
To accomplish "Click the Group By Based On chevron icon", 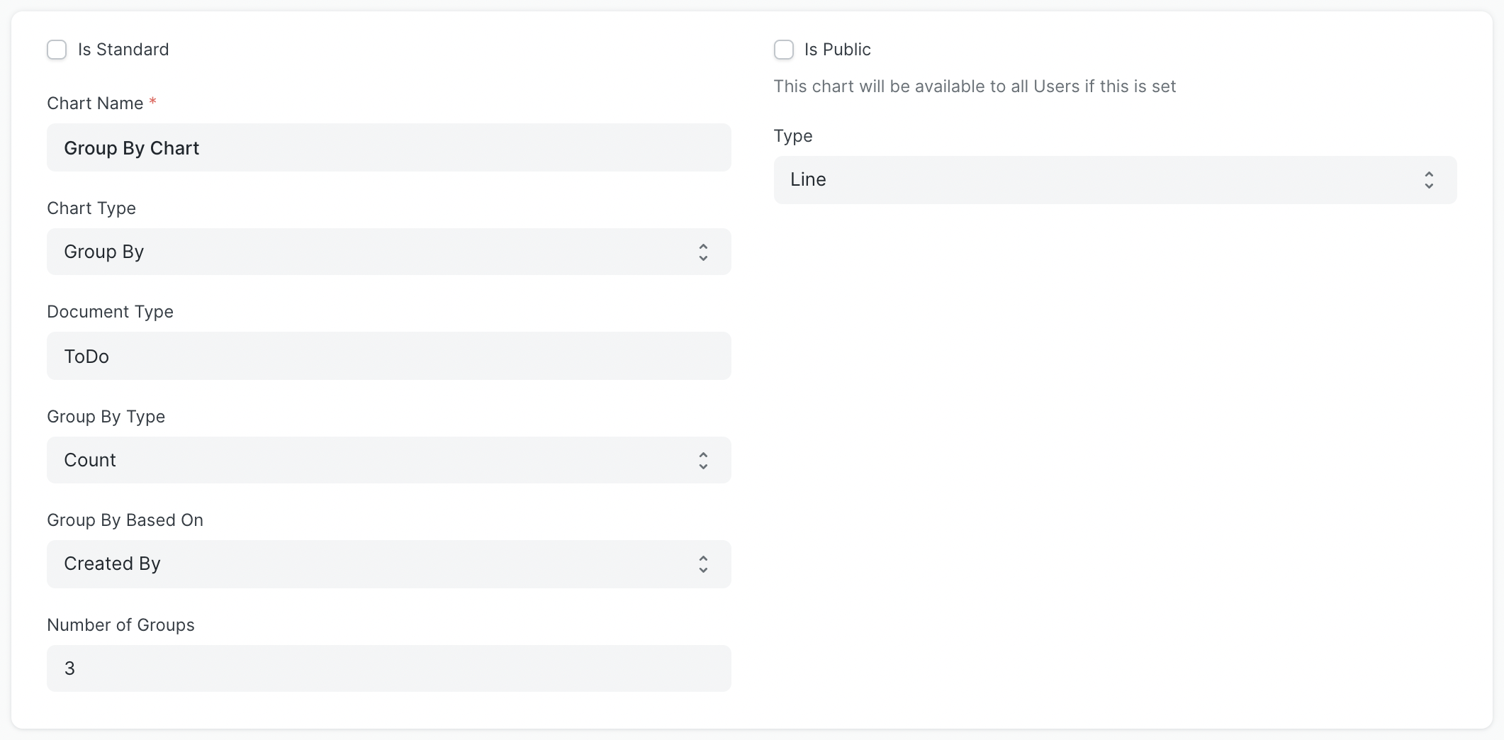I will click(x=703, y=564).
